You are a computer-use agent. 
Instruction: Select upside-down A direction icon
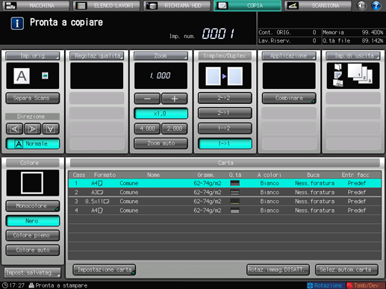[x=51, y=128]
